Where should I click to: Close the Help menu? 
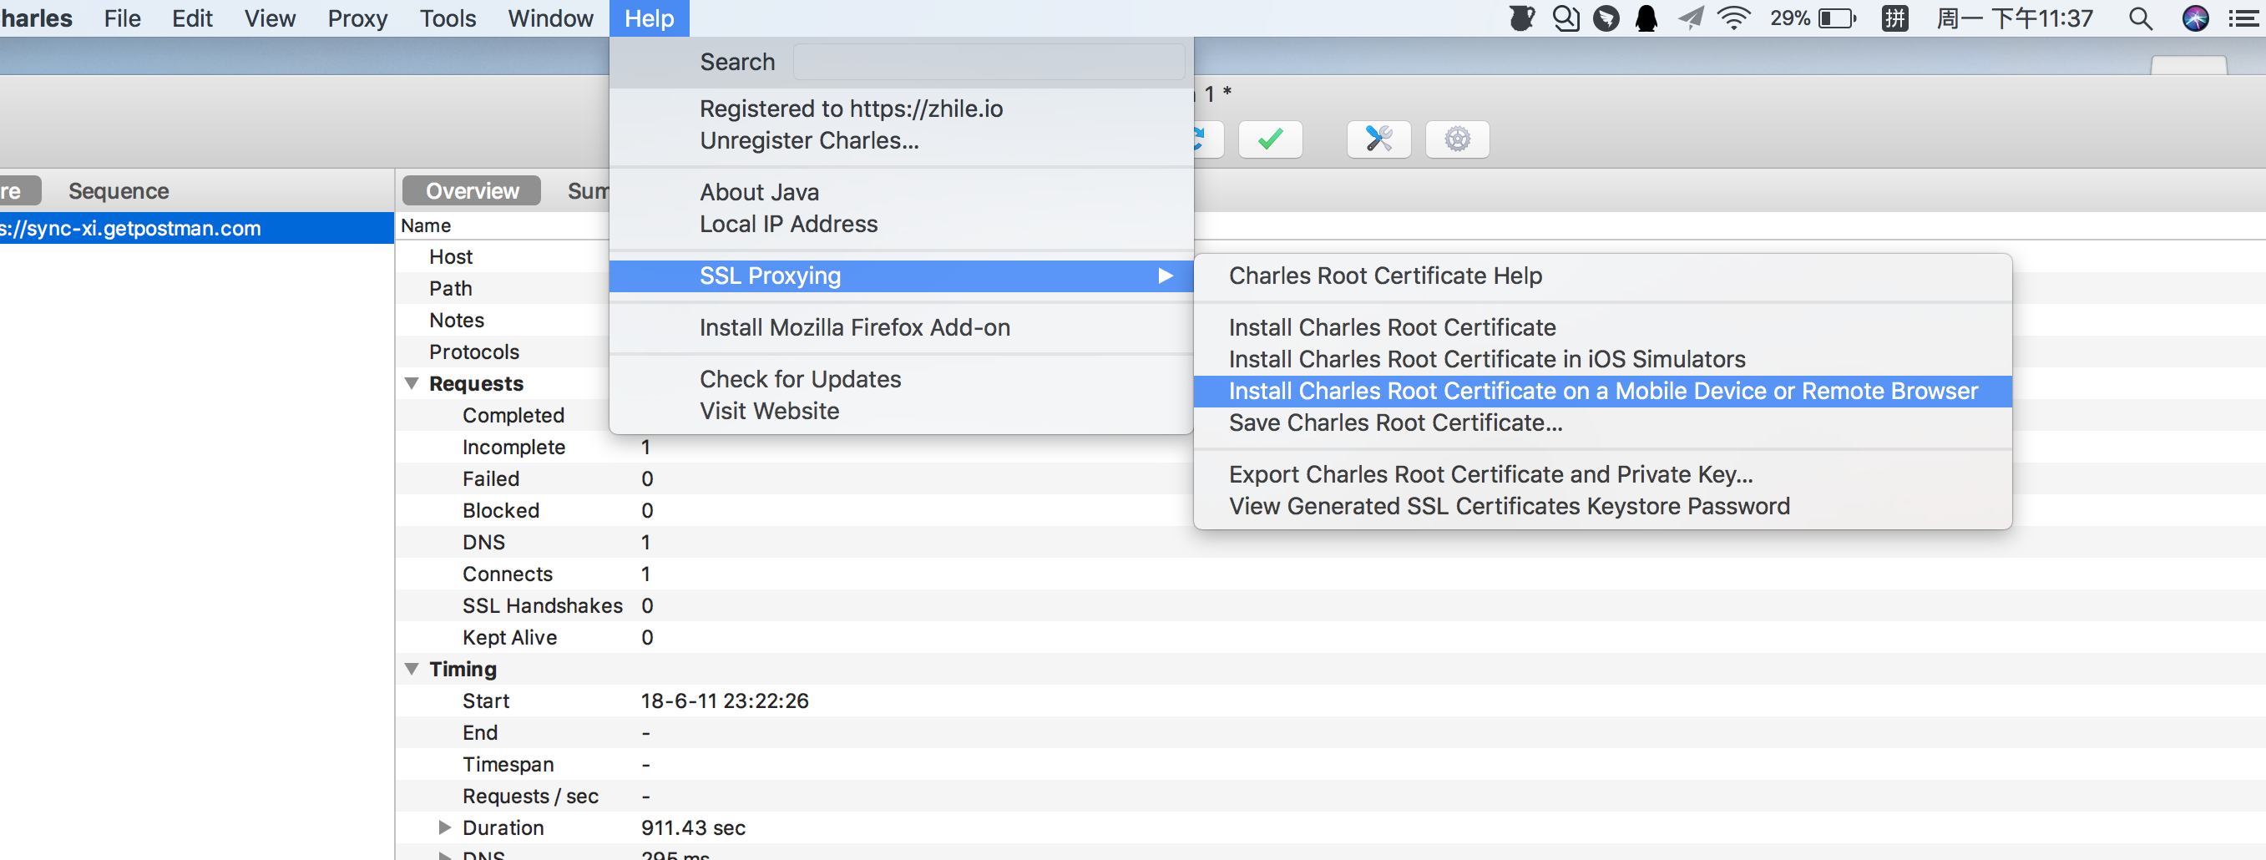click(650, 18)
